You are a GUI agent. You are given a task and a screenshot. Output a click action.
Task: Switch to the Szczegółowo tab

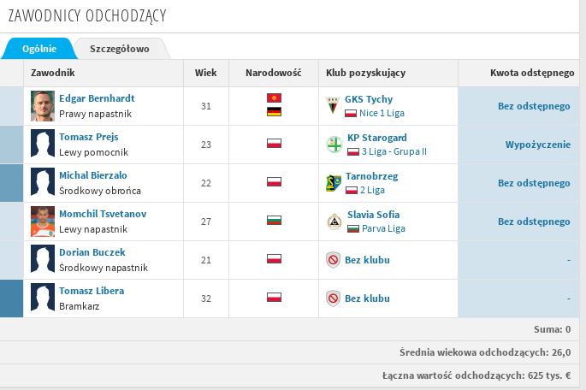[120, 49]
